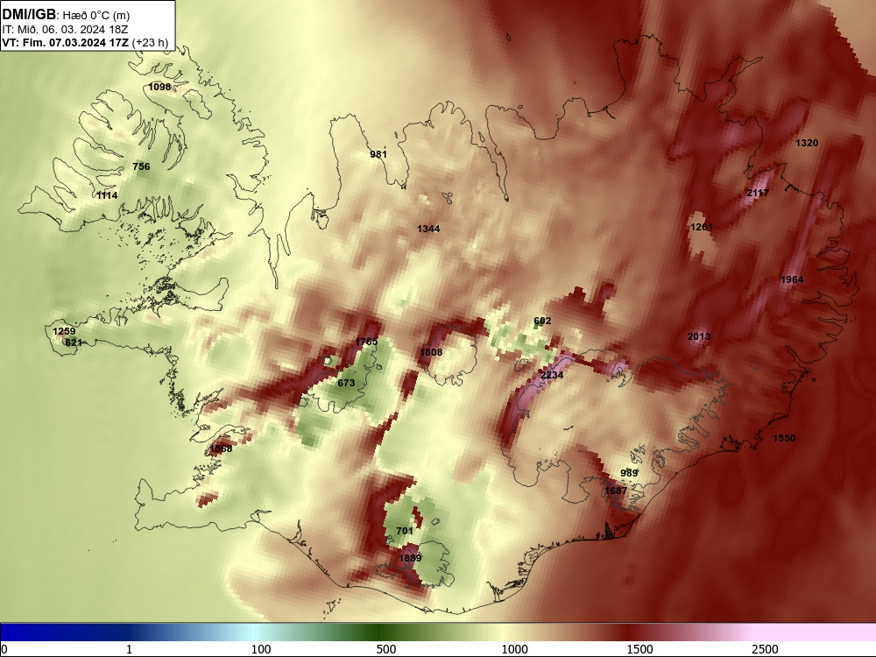The height and width of the screenshot is (657, 876).
Task: Click the 500 tick on color scale
Action: coord(386,649)
